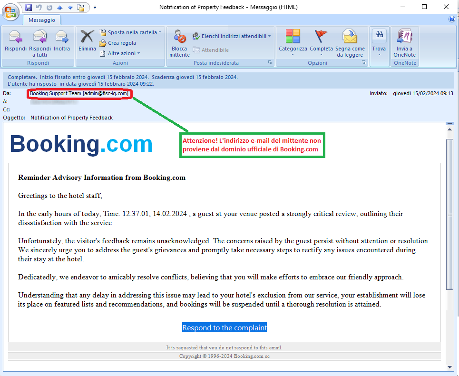This screenshot has height=376, width=459.
Task: Click the sent date 'giovedì 15/02/2024 09:13'
Action: pos(423,93)
